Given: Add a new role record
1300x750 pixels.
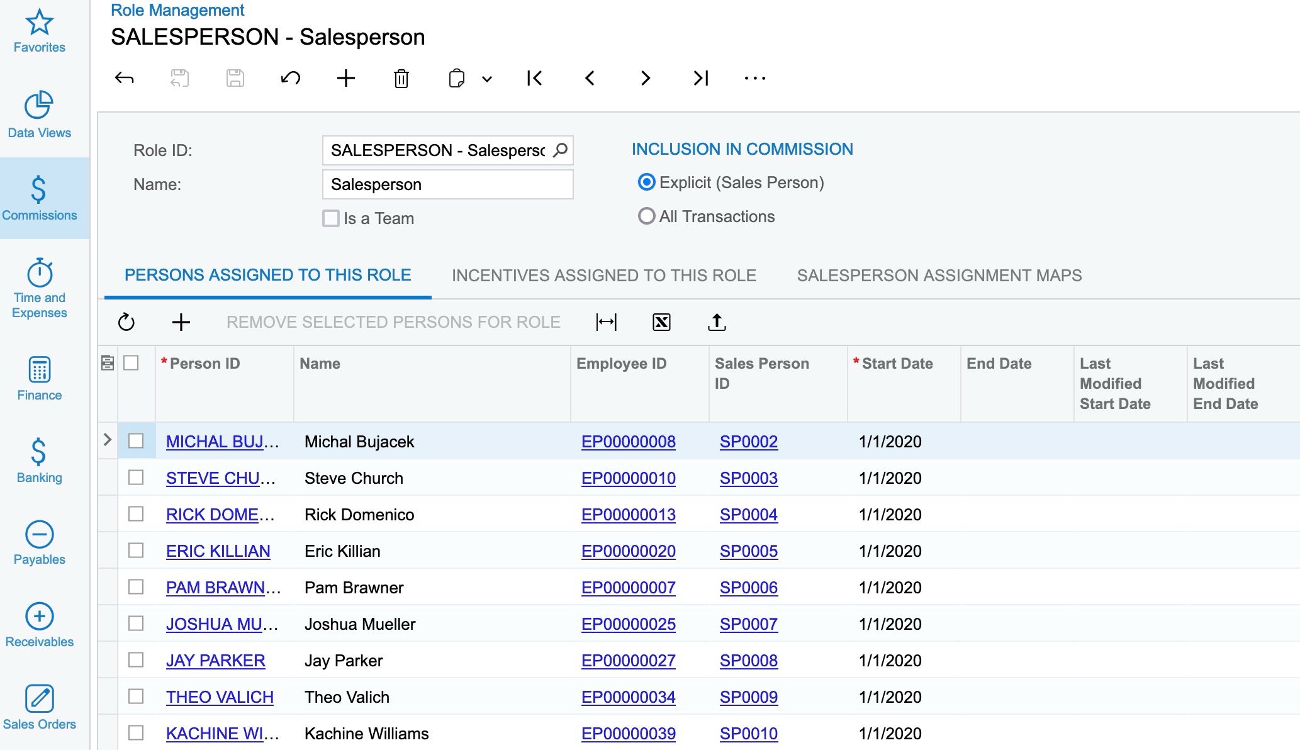Looking at the screenshot, I should [345, 78].
